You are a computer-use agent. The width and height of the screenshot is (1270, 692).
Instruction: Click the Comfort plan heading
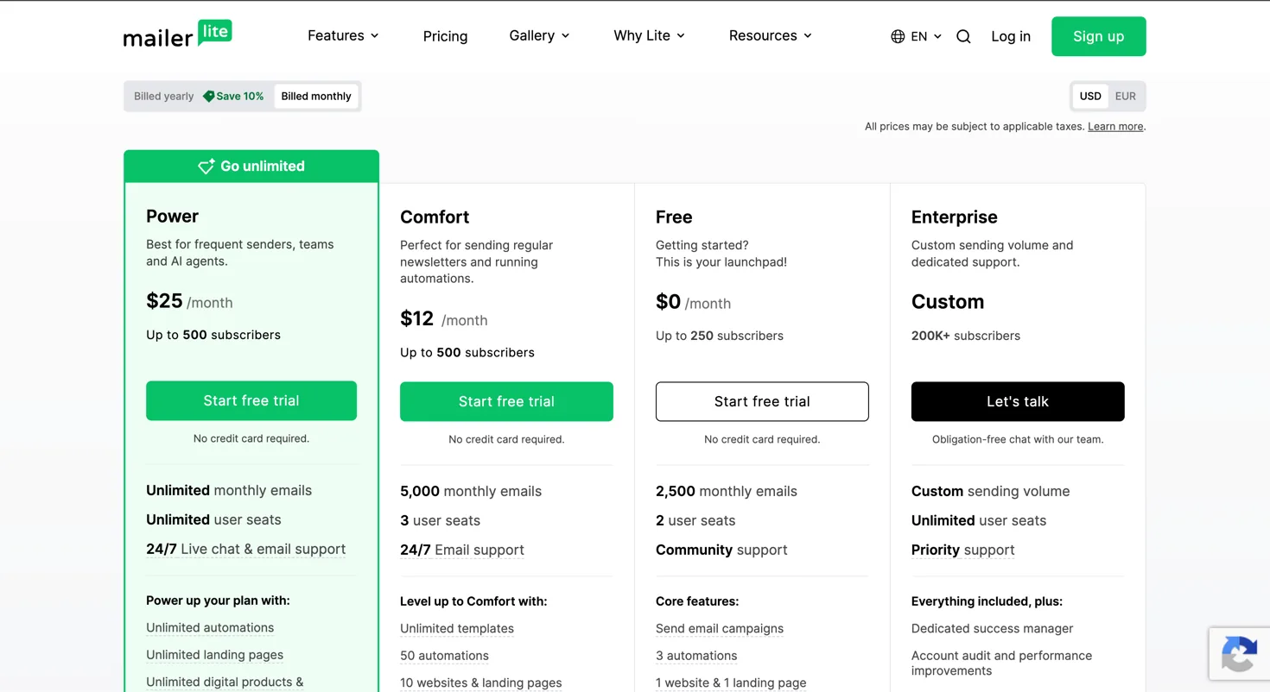click(435, 217)
